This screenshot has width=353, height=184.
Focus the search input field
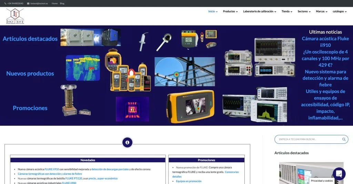click(x=307, y=139)
